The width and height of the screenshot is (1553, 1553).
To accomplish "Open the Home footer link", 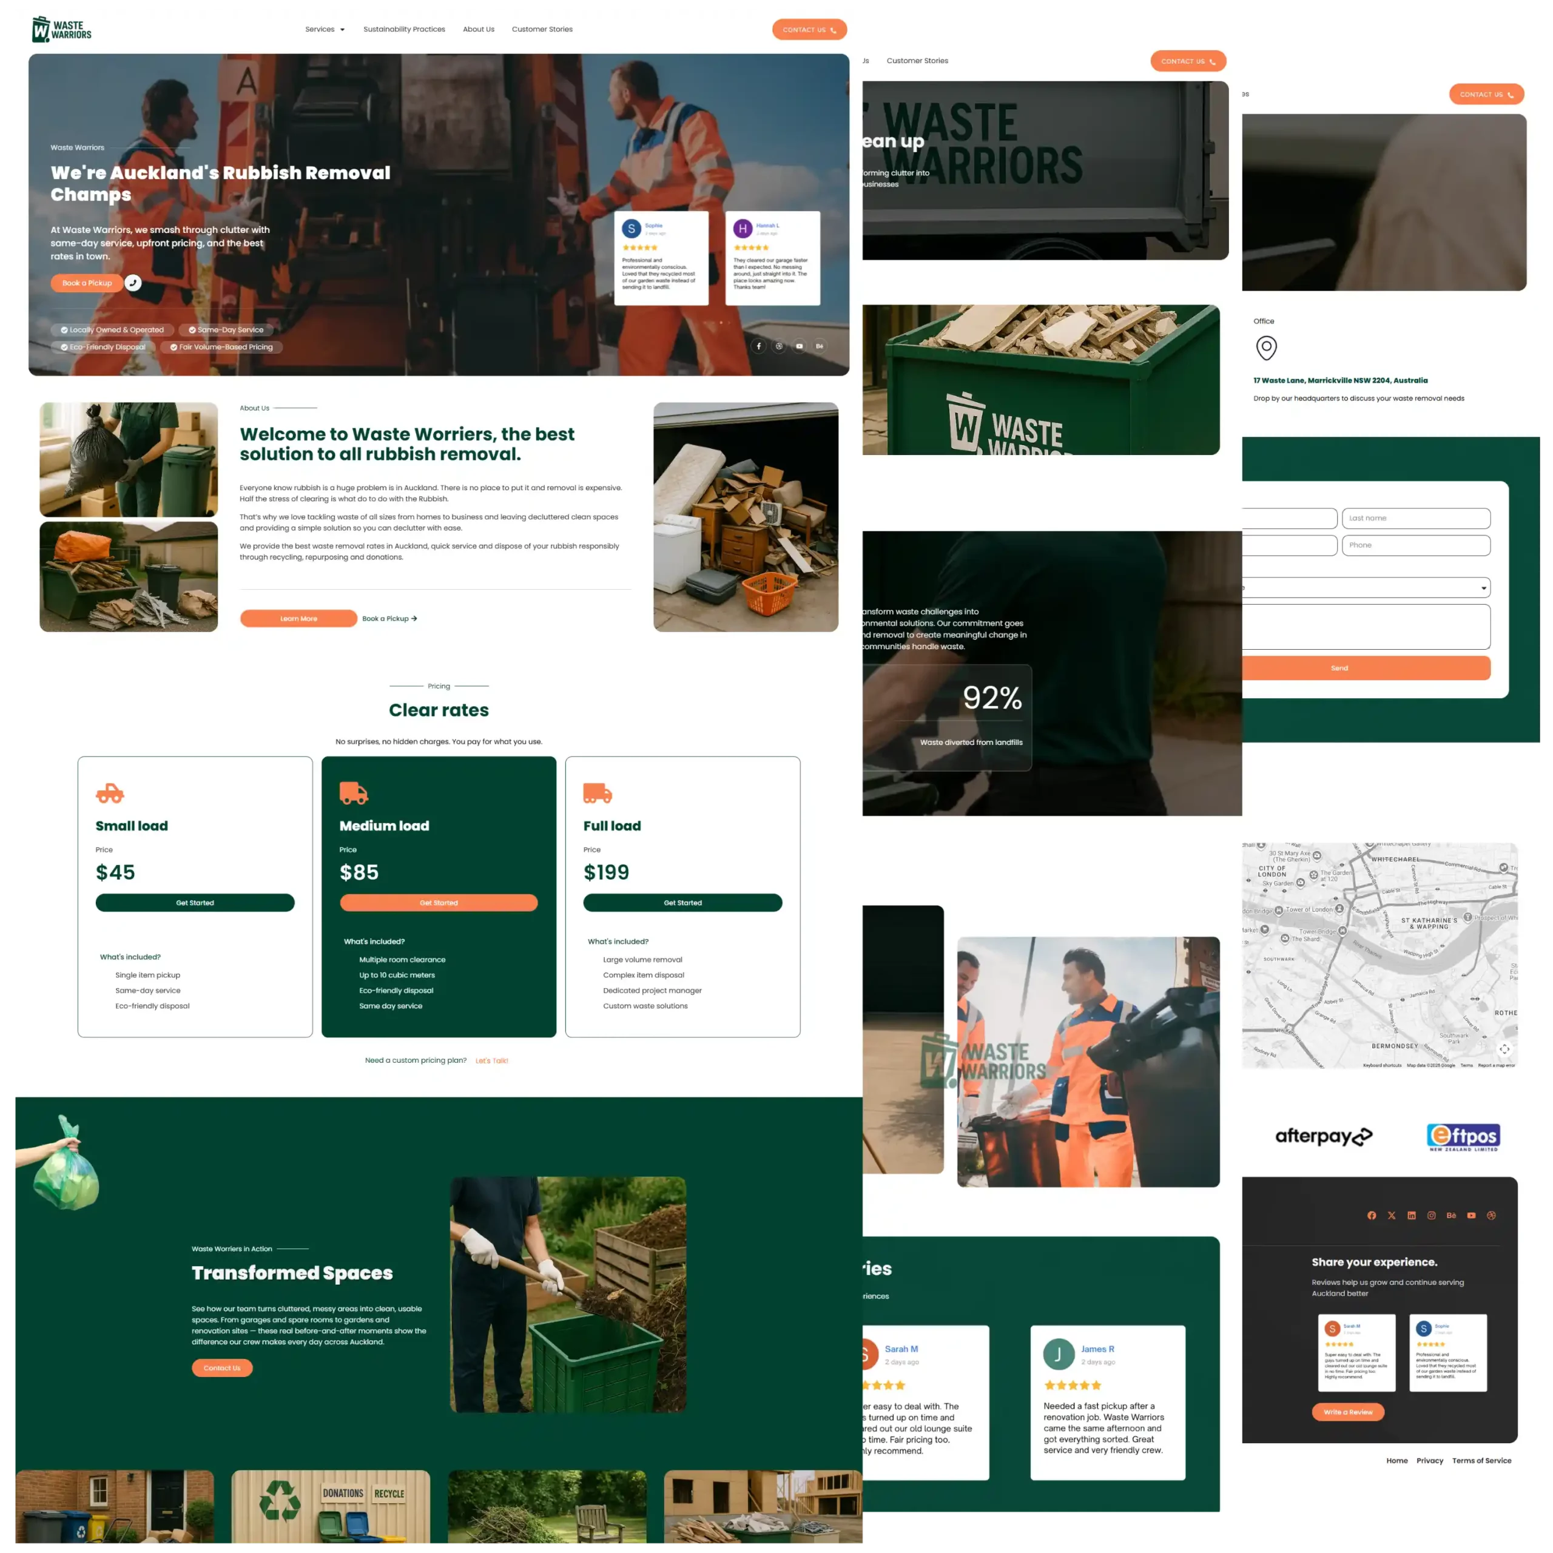I will [1397, 1461].
